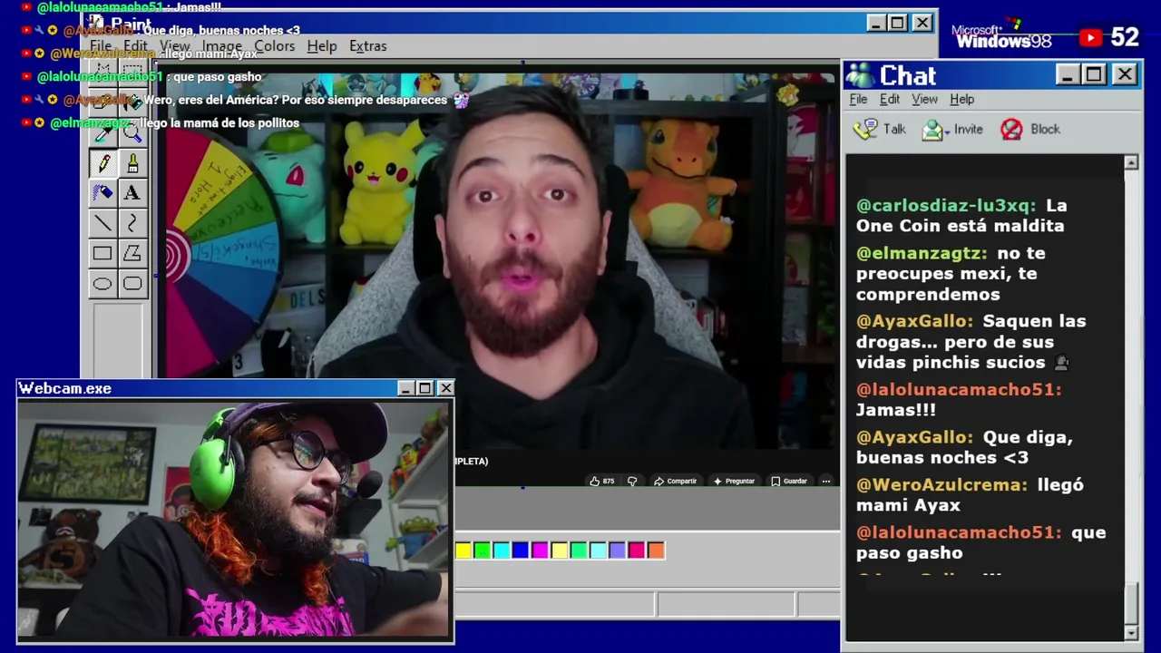Screen dimensions: 1161x653
Task: Choose the Airbrush spray tool
Action: click(x=102, y=193)
